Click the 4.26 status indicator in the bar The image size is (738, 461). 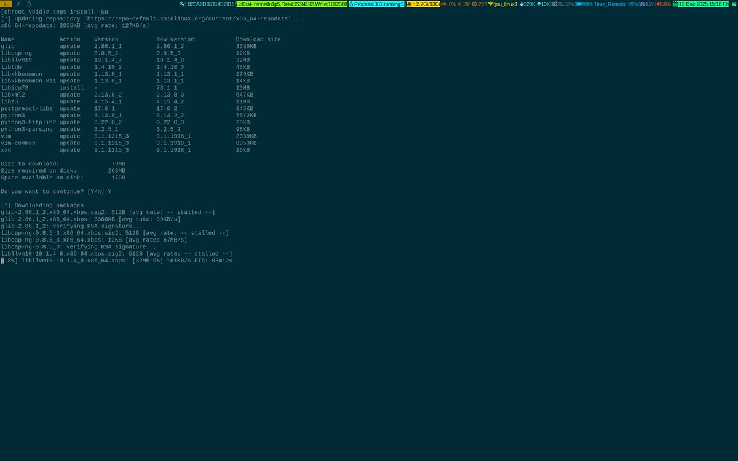647,4
